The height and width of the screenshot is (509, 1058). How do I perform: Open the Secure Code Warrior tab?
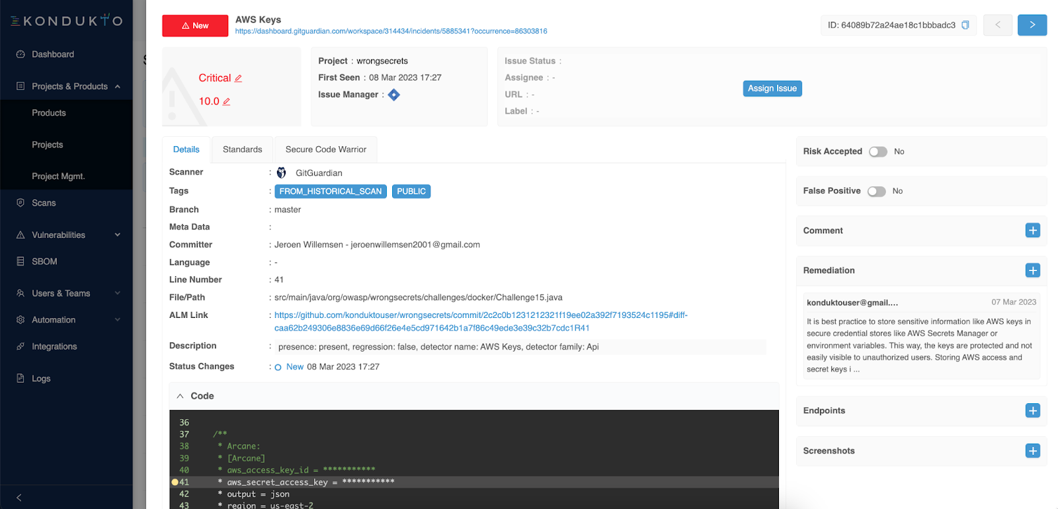pos(326,149)
